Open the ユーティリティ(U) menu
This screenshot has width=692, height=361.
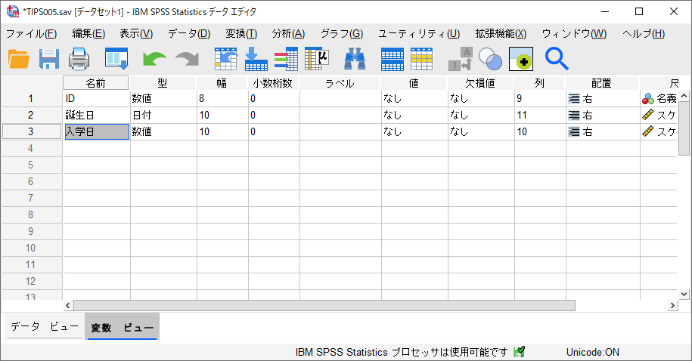tap(419, 34)
